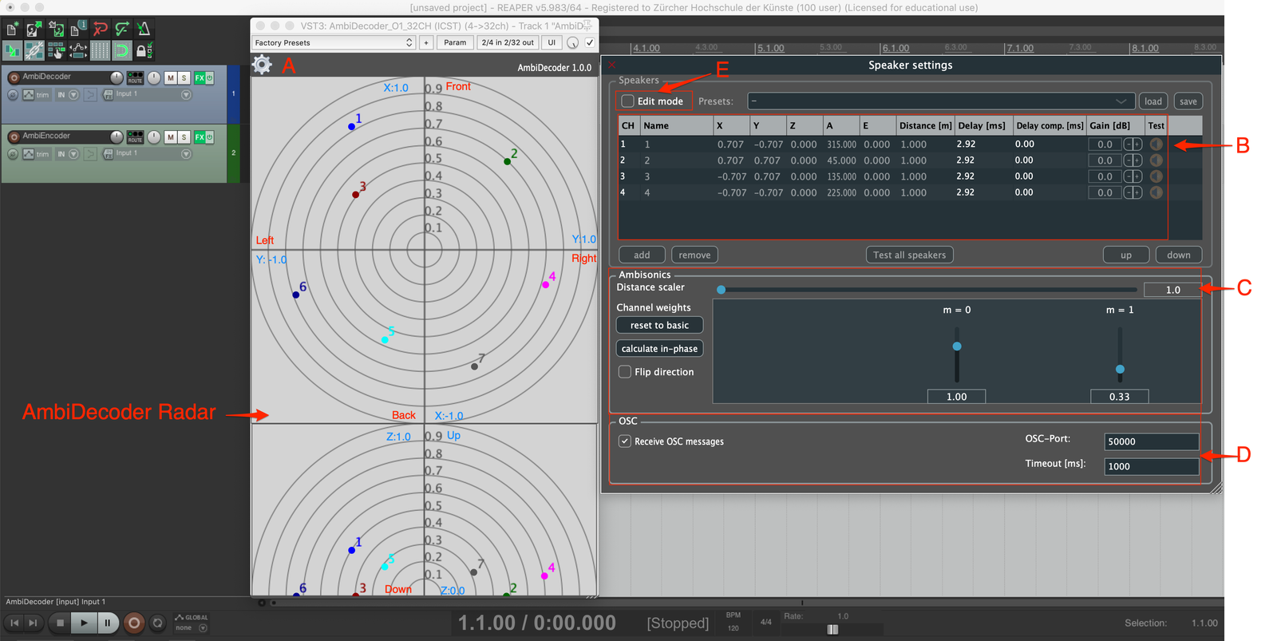Image resolution: width=1277 pixels, height=641 pixels.
Task: Toggle snapping magnet icon
Action: [x=121, y=51]
